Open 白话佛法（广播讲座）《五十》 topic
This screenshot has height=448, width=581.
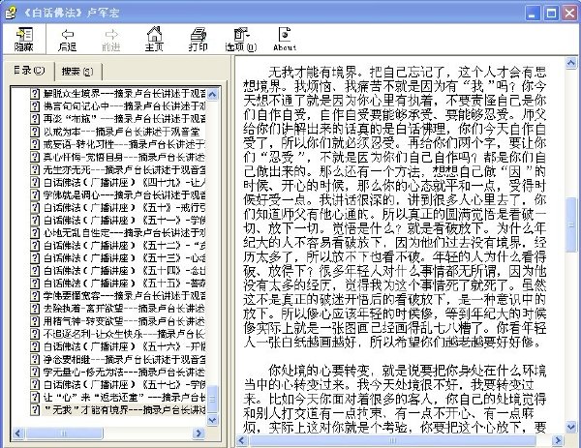[x=124, y=207]
